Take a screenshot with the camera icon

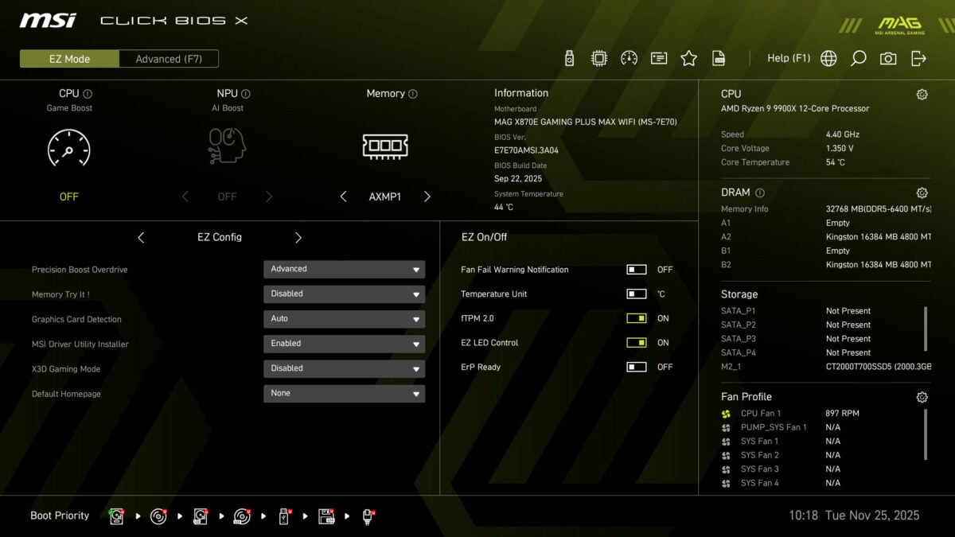[888, 57]
